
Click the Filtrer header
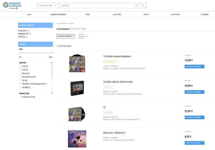(x=35, y=44)
